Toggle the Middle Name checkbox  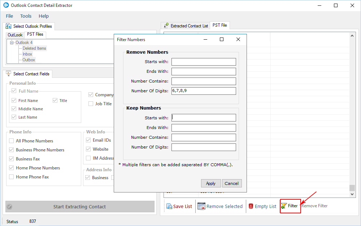pyautogui.click(x=14, y=108)
